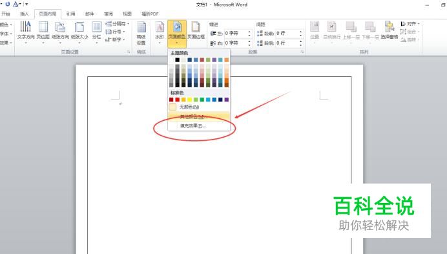Switch to the Home (开始) tab
This screenshot has width=447, height=254.
(x=6, y=14)
